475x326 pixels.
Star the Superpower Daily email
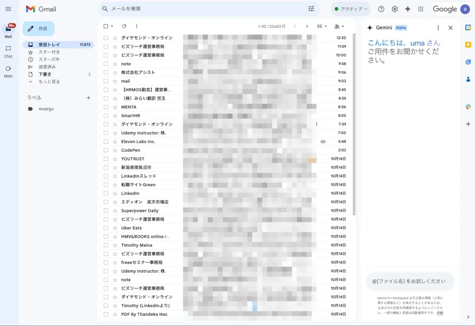(x=115, y=210)
